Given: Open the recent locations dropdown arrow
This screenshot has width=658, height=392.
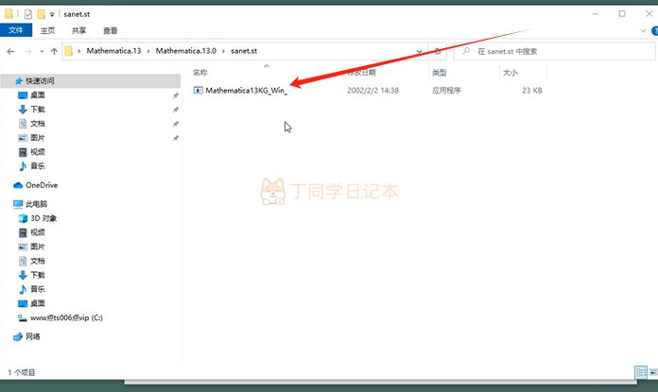Looking at the screenshot, I should tap(42, 51).
